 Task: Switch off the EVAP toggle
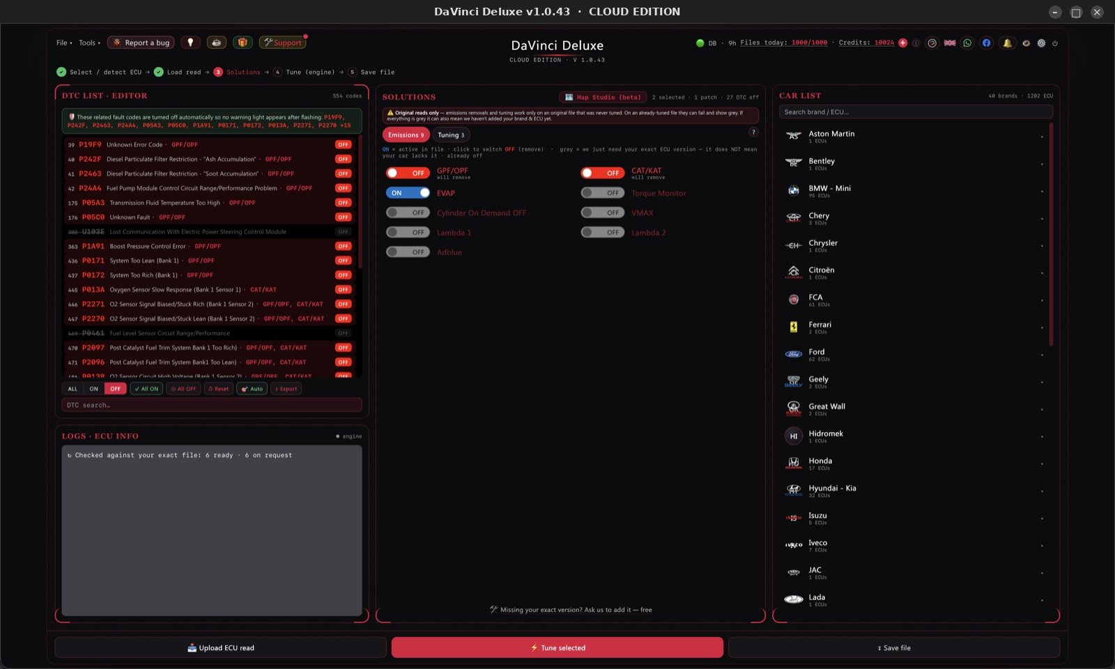point(408,193)
